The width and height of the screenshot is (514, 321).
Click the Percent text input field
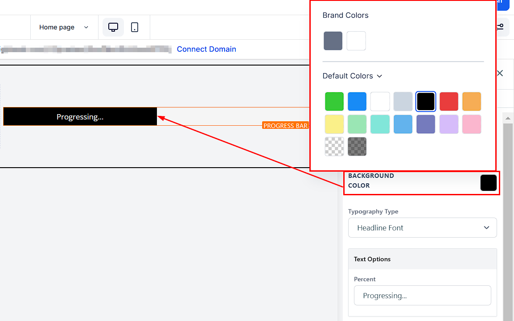[x=422, y=296]
